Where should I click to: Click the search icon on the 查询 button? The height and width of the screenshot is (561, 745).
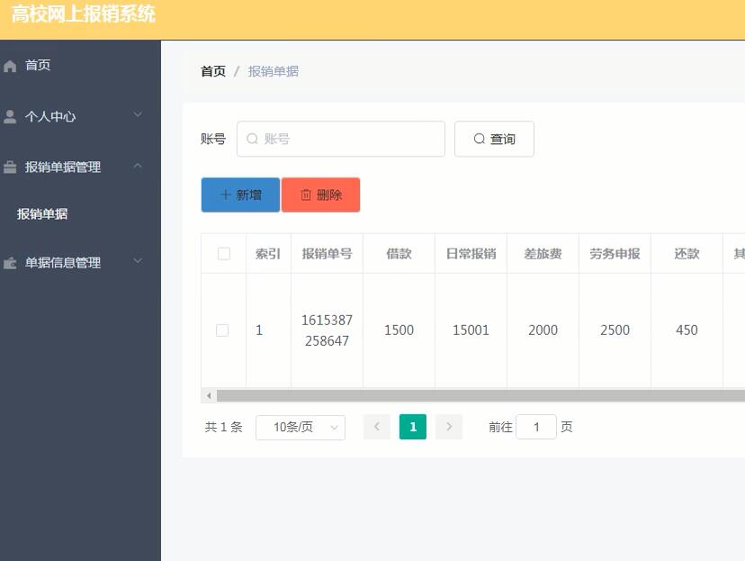(480, 139)
